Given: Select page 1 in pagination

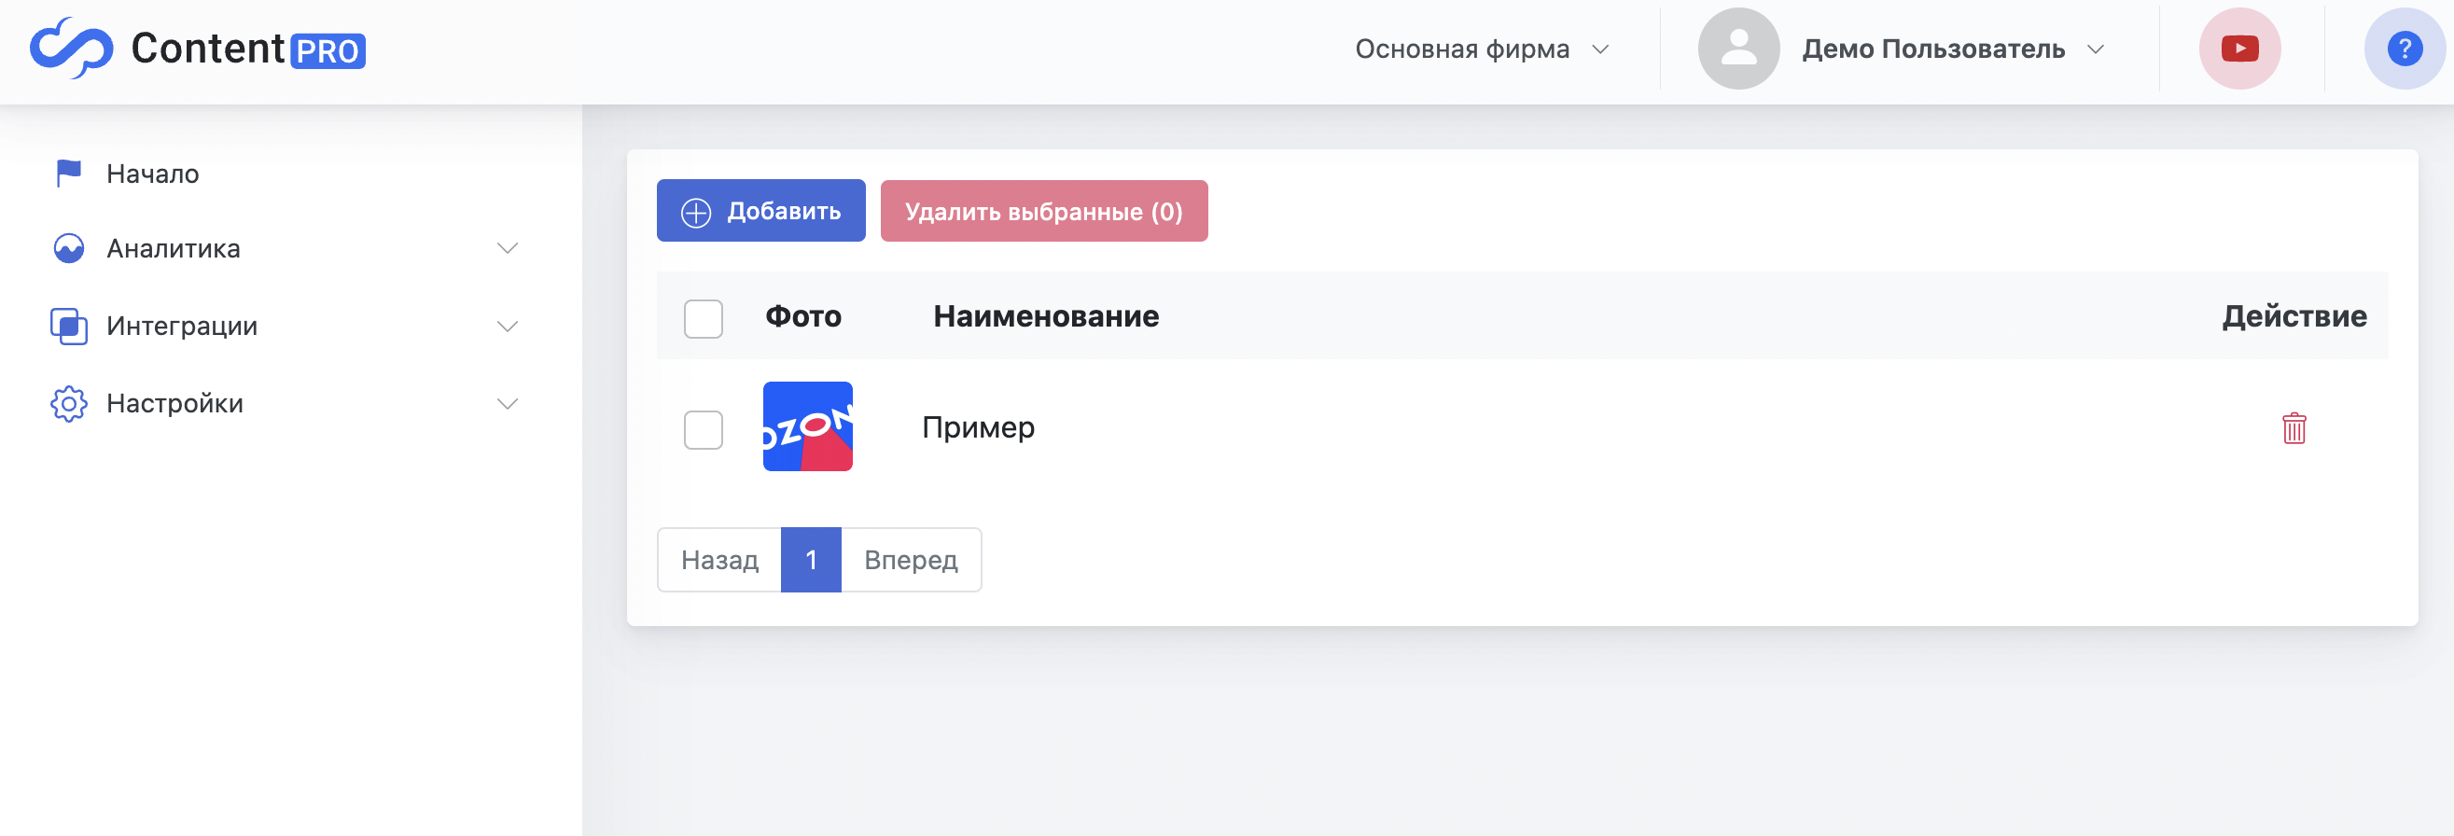Looking at the screenshot, I should [811, 560].
